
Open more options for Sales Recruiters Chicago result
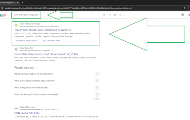(62, 26)
